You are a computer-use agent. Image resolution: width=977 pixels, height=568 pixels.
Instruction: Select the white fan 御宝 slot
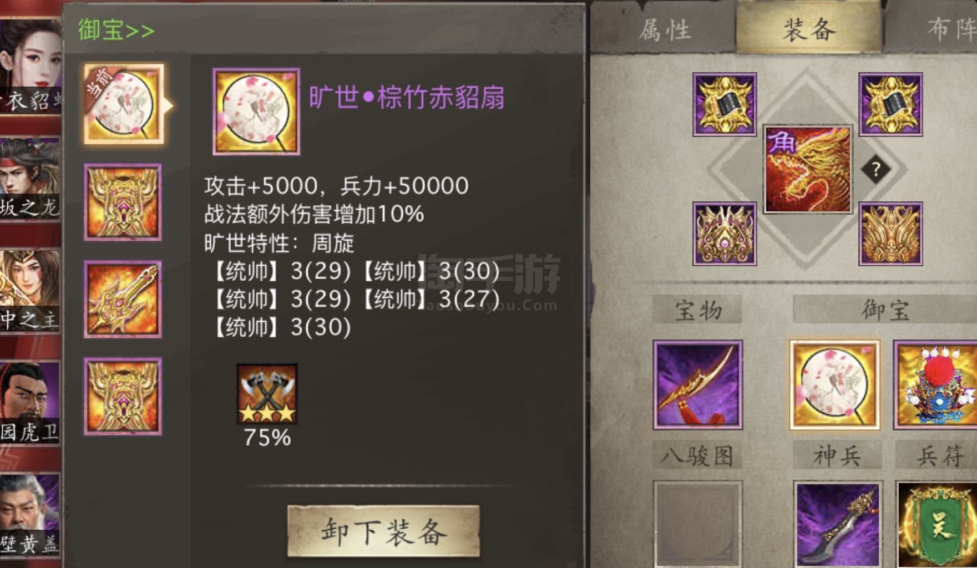[835, 384]
